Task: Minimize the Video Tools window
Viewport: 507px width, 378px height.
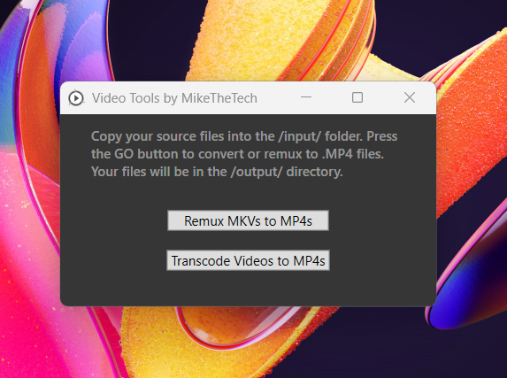Action: pos(306,97)
